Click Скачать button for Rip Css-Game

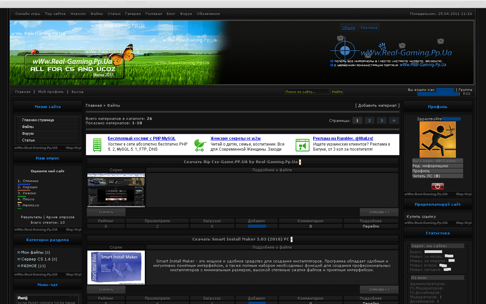[x=106, y=212]
